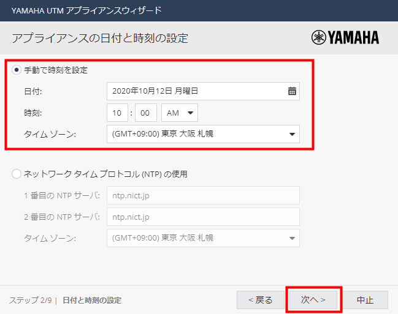This screenshot has width=398, height=314.
Task: Expand the manual タイム ゾーン dropdown
Action: pyautogui.click(x=202, y=134)
